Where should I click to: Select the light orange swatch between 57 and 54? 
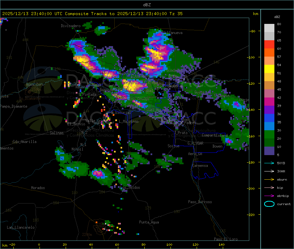[269, 61]
